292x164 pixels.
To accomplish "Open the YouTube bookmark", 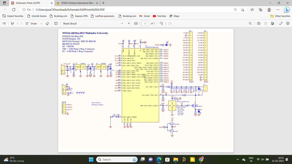I will tap(159, 16).
